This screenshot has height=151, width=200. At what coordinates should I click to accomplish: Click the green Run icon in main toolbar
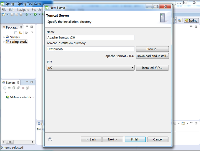pyautogui.click(x=35, y=14)
